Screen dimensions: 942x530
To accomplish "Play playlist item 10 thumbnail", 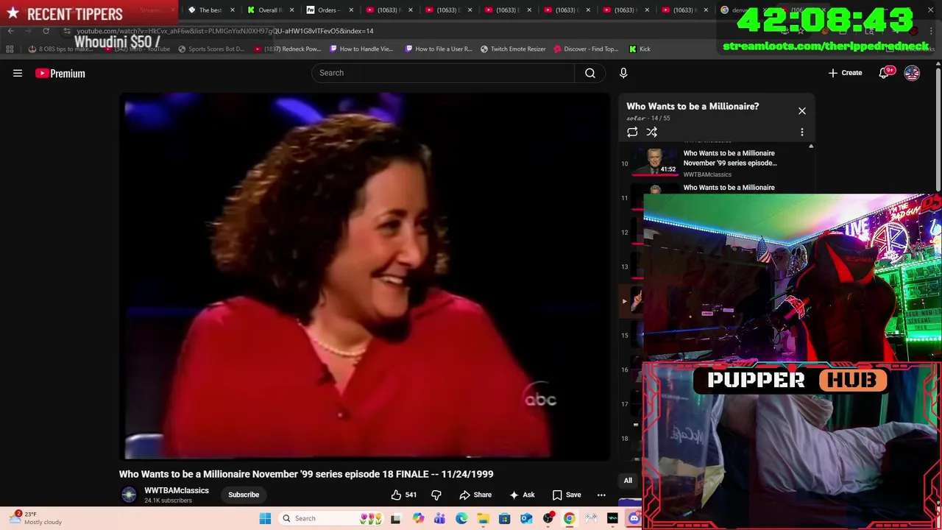I will (654, 162).
